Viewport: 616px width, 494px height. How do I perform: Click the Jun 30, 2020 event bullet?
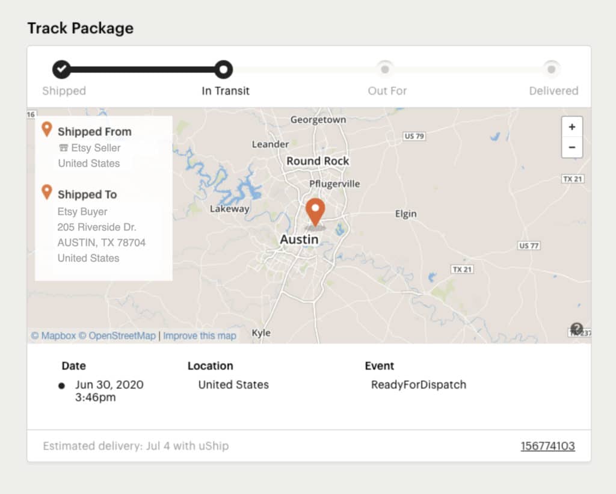pyautogui.click(x=61, y=386)
